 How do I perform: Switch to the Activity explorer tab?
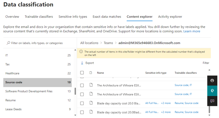170,17
